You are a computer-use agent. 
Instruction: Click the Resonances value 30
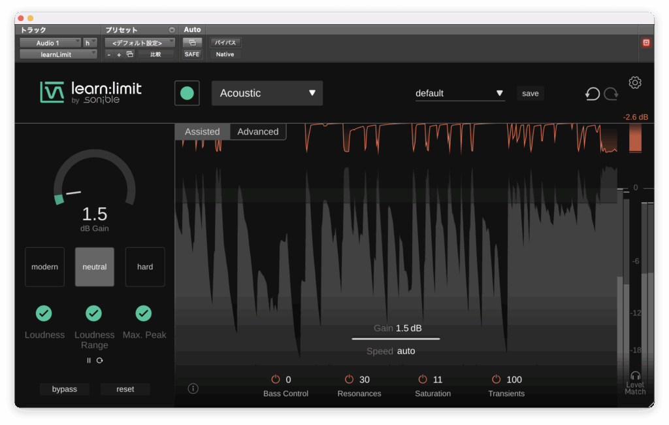click(365, 379)
